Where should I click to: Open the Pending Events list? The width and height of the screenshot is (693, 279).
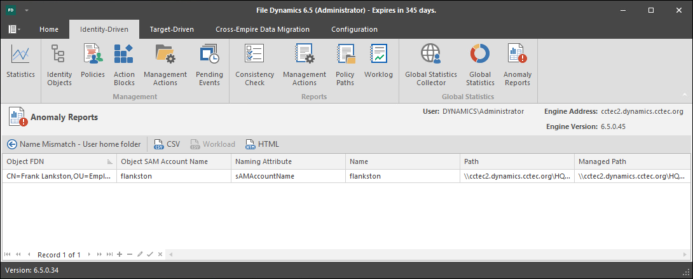pos(209,64)
